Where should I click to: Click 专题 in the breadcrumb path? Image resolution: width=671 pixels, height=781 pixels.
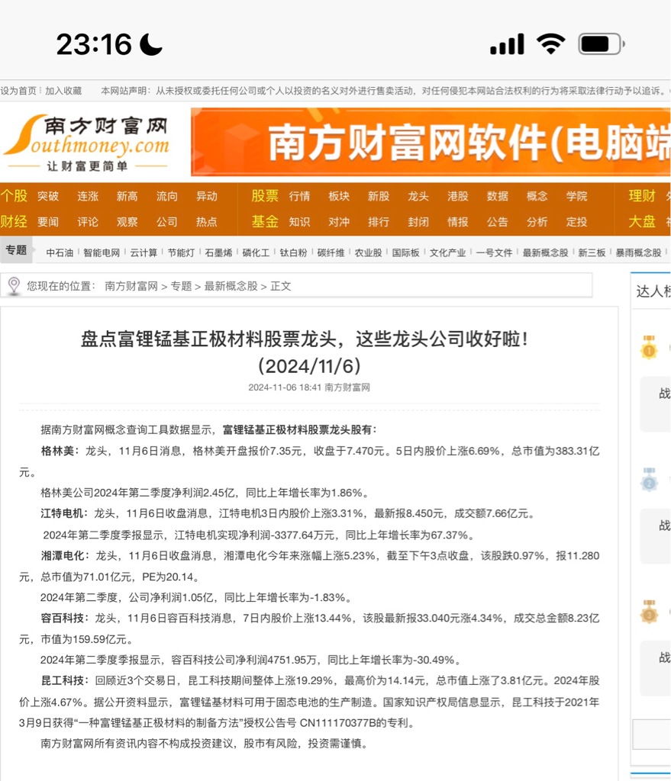pos(181,287)
